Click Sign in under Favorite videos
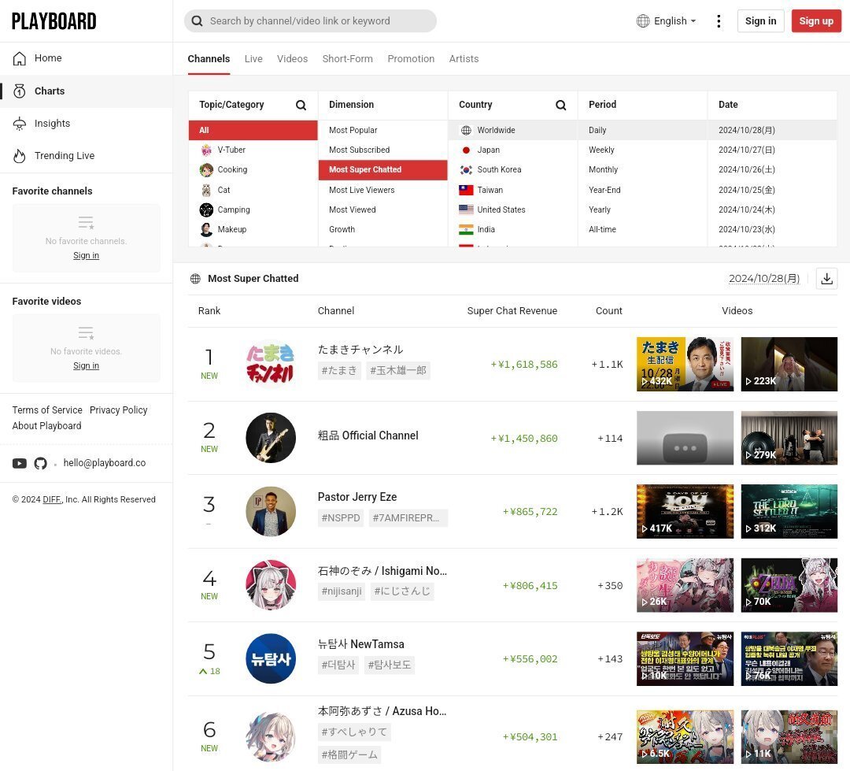850x771 pixels. pyautogui.click(x=87, y=365)
